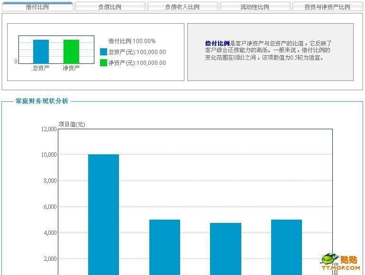This screenshot has height=275, width=365.
Task: Click the 总资产(元):100,000.00 legend text
Action: 137,52
